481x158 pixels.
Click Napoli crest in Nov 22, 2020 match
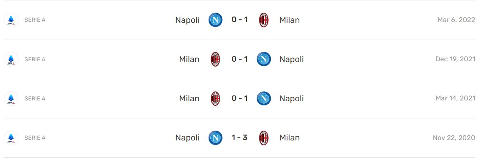[215, 138]
